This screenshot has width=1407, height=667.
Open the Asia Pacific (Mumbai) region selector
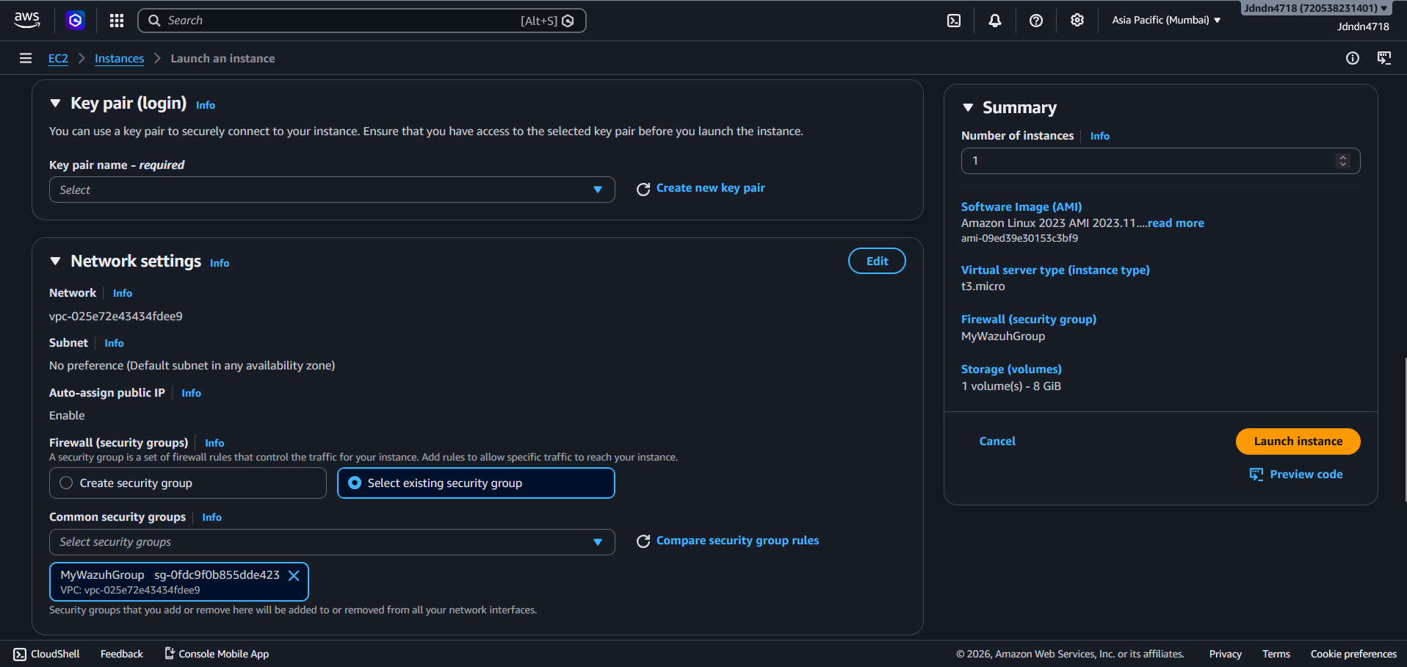pos(1166,20)
